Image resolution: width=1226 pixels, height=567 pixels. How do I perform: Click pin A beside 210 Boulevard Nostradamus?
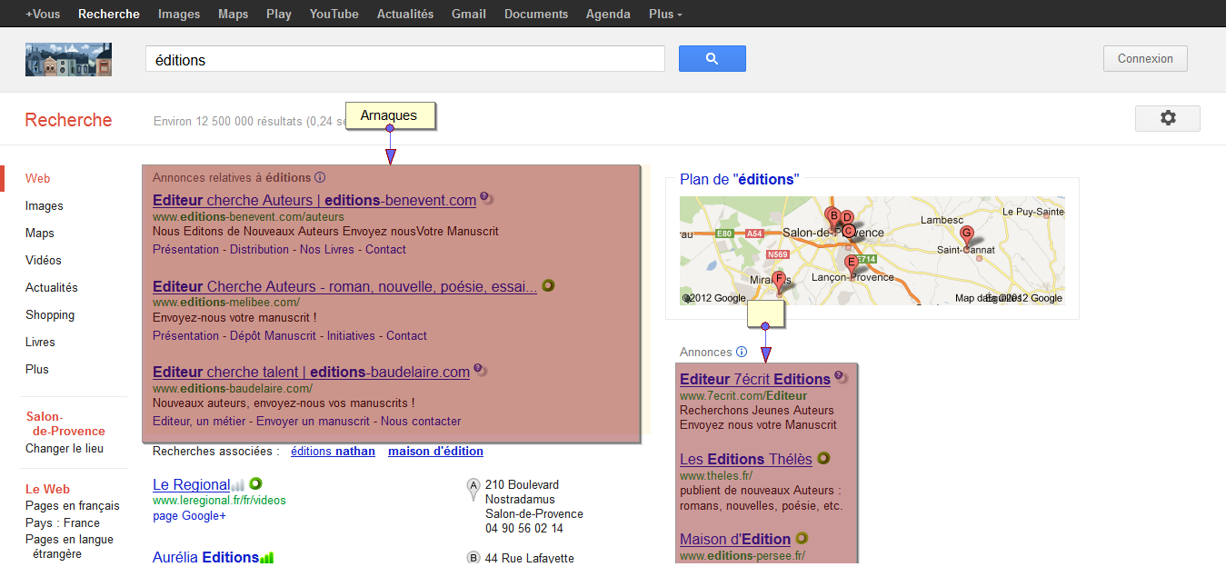pyautogui.click(x=473, y=489)
